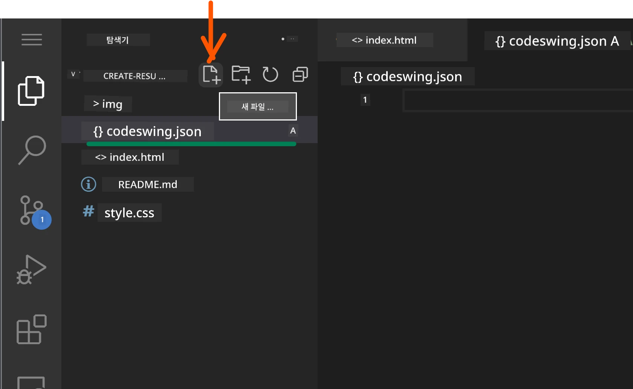The image size is (633, 389).
Task: Switch to the index.html editor tab
Action: (x=384, y=40)
